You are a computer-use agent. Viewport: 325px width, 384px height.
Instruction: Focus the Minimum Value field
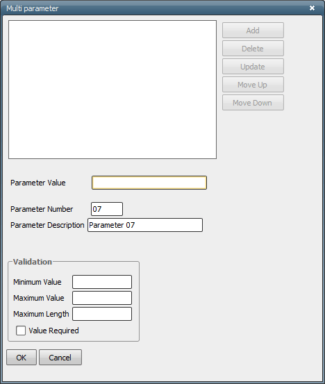[x=102, y=282]
